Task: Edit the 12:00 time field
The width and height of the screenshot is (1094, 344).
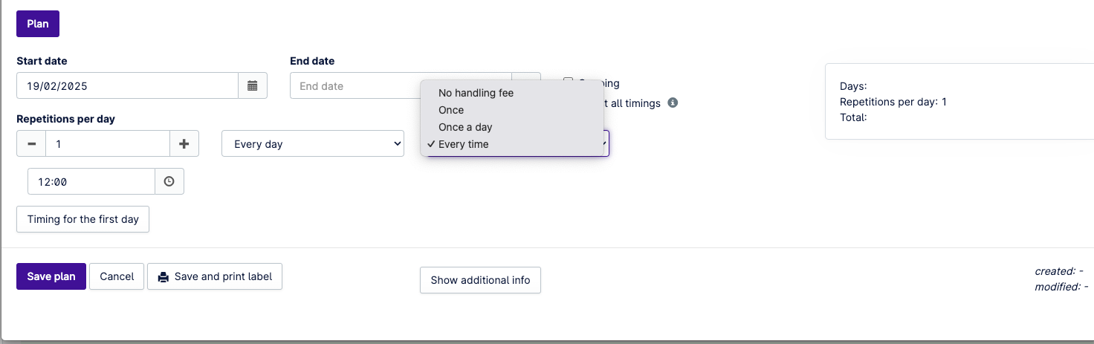Action: [91, 181]
